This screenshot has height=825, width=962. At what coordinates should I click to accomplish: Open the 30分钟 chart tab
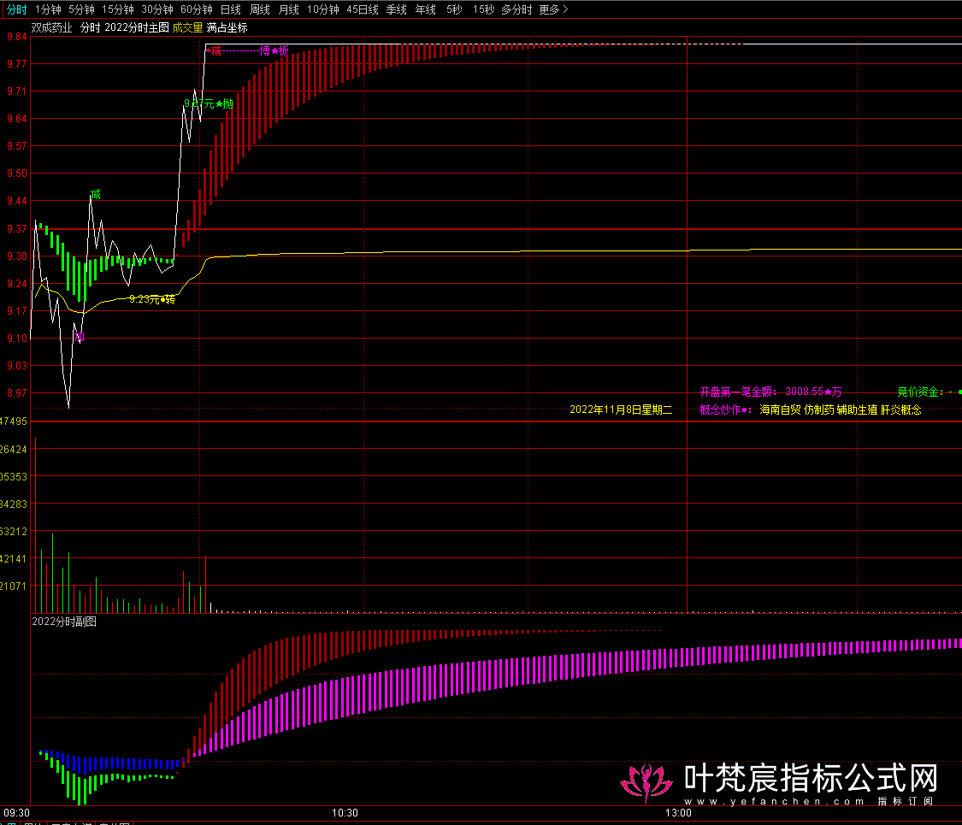tap(157, 9)
